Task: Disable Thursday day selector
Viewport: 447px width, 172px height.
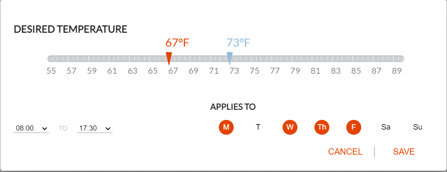Action: pos(322,127)
